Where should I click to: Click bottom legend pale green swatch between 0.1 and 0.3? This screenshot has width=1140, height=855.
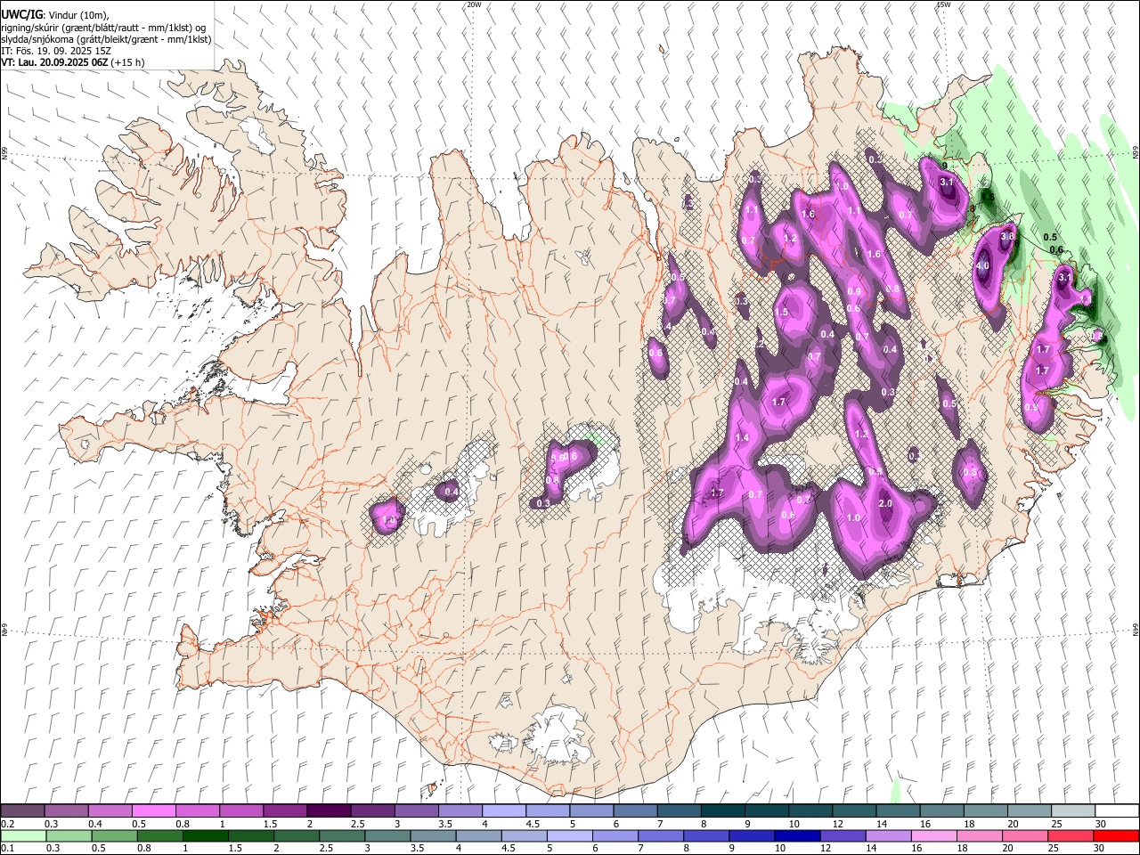(22, 835)
